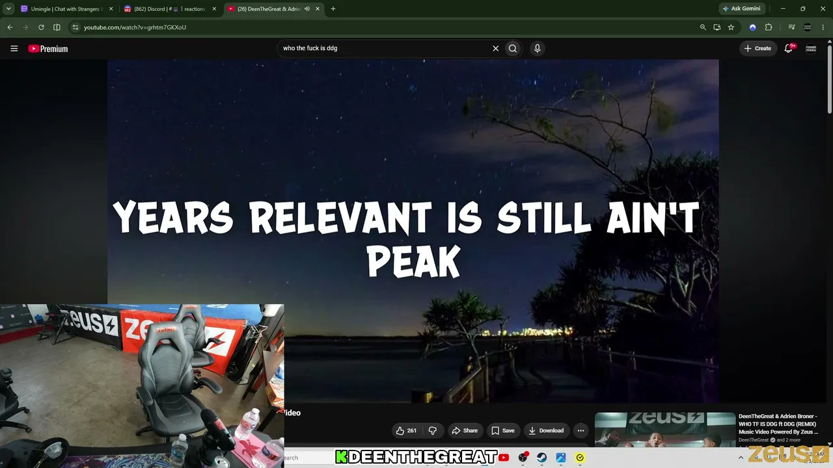
Task: Open the Extensions puzzle menu
Action: tap(769, 27)
